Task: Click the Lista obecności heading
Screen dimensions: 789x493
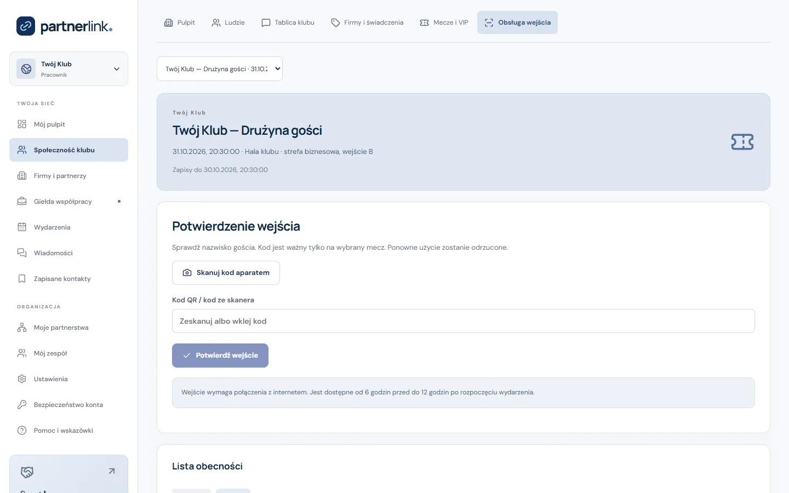Action: click(x=207, y=466)
